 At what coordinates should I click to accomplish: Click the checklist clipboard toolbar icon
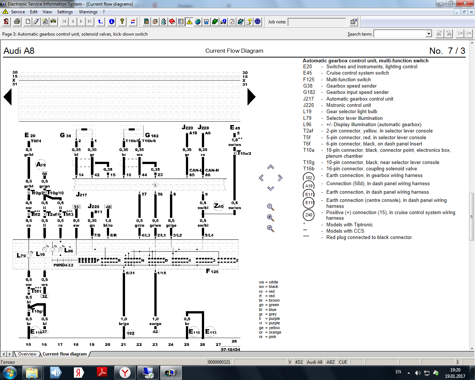[232, 22]
